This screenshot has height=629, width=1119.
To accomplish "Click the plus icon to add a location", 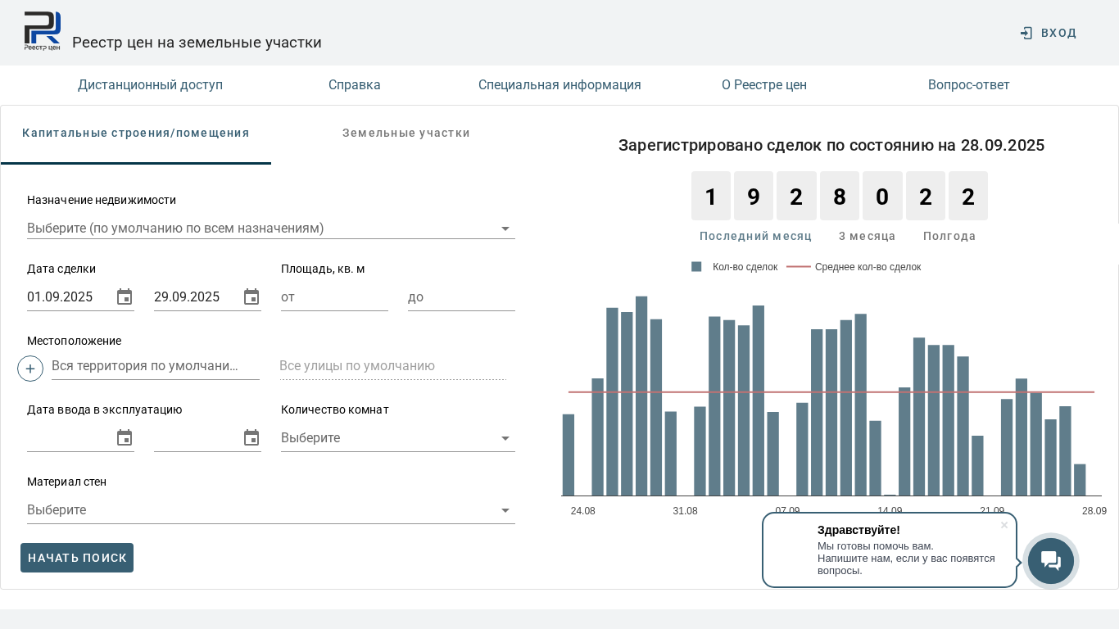I will point(30,369).
